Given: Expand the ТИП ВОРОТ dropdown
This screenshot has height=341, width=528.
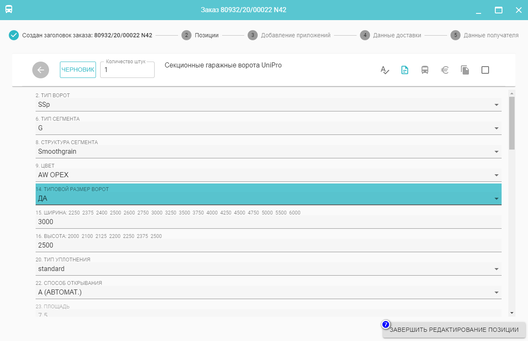Looking at the screenshot, I should tap(496, 105).
